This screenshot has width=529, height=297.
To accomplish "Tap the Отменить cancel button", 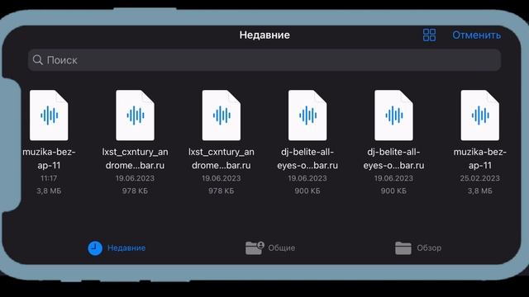I will [x=476, y=35].
